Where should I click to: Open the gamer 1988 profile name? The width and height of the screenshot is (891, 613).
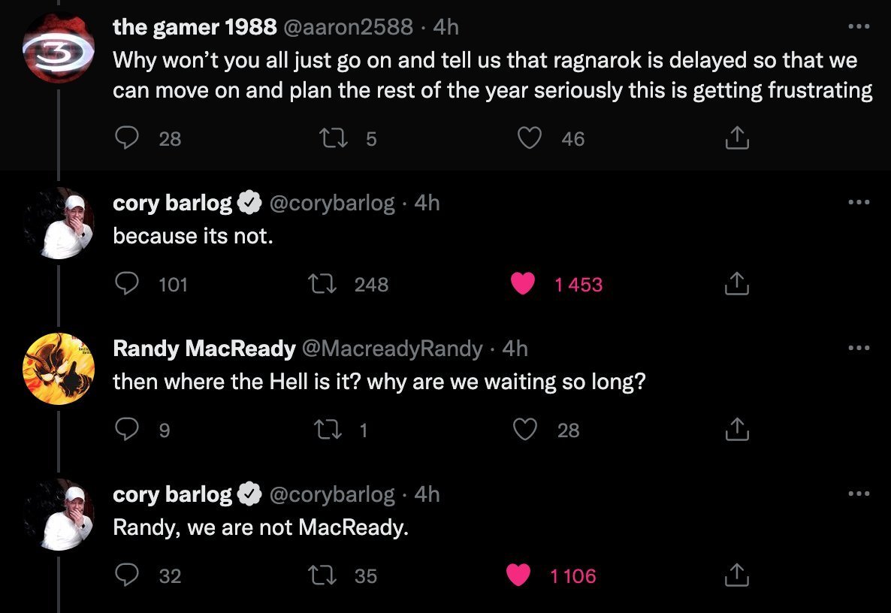click(195, 27)
